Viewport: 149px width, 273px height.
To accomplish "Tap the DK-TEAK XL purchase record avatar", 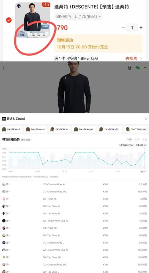I will 4,199.
